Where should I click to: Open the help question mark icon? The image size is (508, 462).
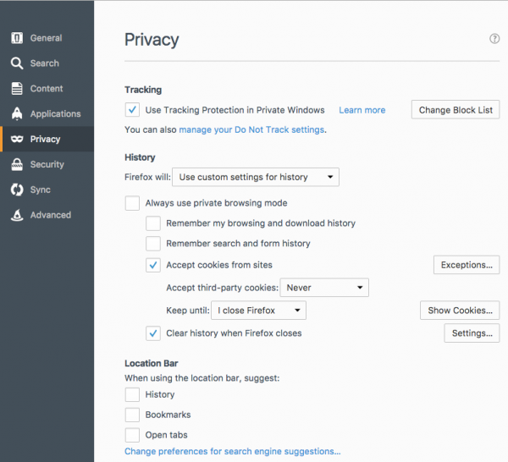(494, 39)
